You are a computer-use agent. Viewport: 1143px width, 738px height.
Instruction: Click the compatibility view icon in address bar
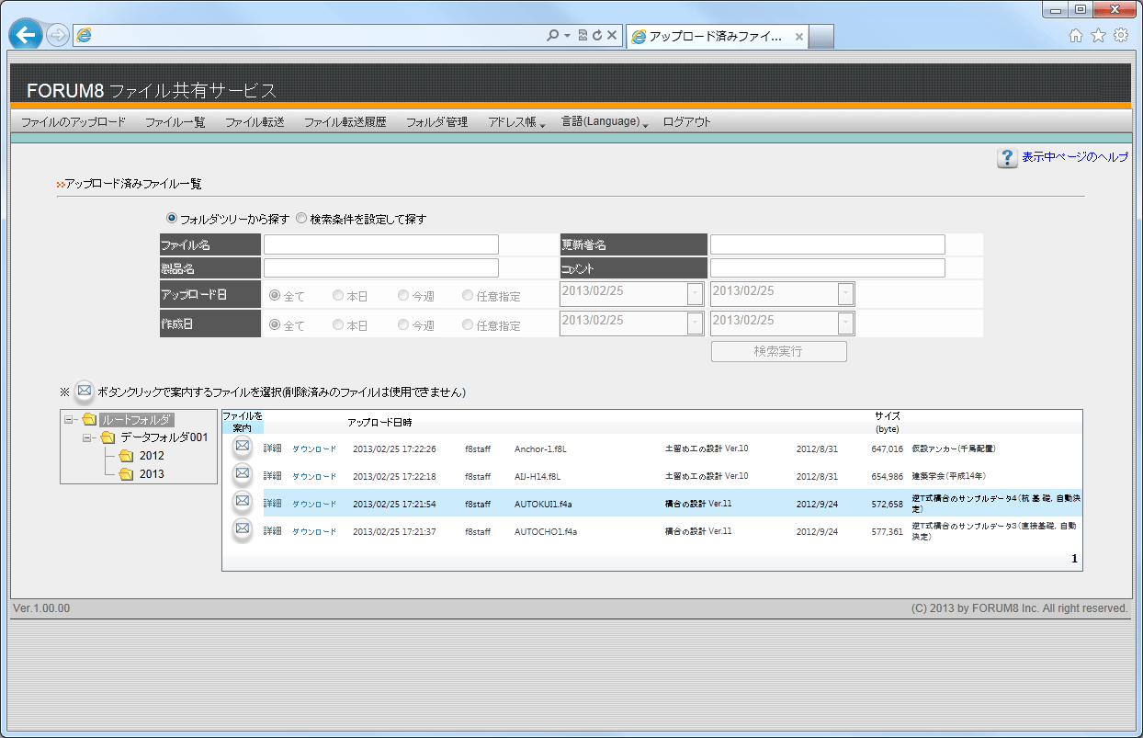pos(583,36)
